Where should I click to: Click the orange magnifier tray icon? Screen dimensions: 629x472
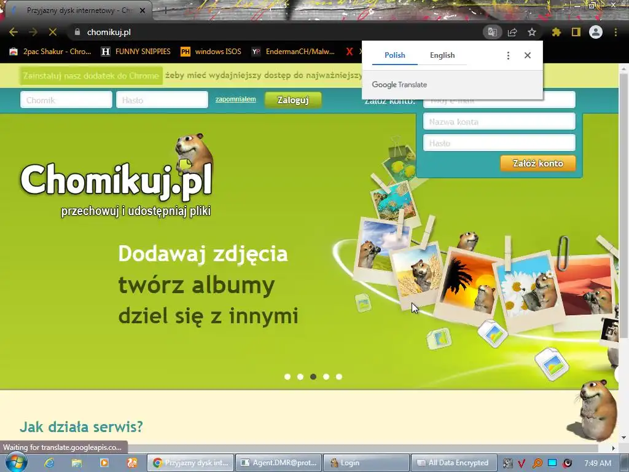click(x=537, y=463)
